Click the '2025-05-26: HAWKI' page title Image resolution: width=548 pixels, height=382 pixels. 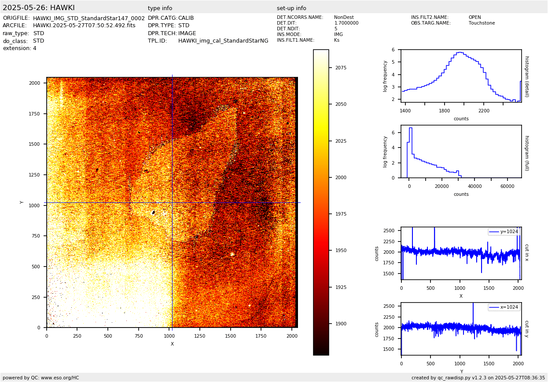(x=39, y=8)
